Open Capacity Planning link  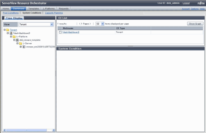[54, 13]
